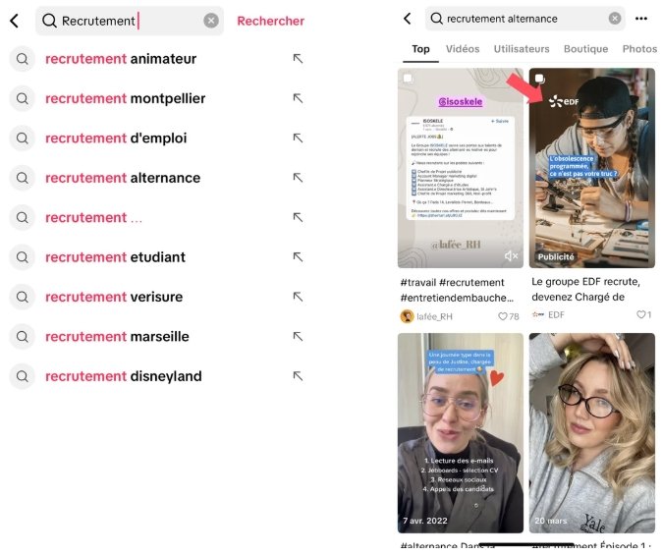Fill search with the recrutement montpellier arrow

[298, 98]
